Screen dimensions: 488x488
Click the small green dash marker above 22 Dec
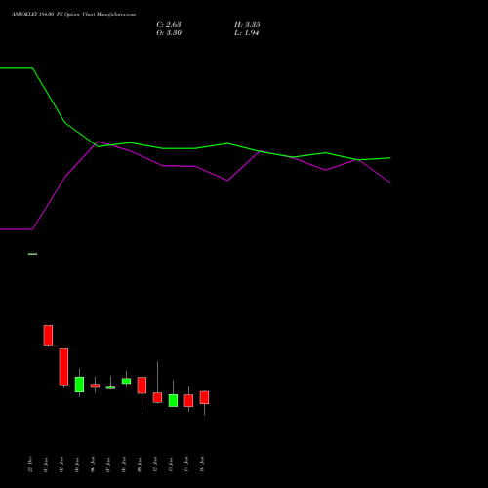pos(32,254)
